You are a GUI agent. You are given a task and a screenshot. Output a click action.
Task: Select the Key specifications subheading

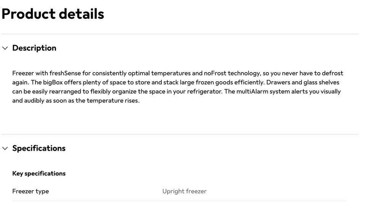click(39, 174)
